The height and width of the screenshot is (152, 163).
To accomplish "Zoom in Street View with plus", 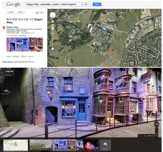I will tap(157, 129).
